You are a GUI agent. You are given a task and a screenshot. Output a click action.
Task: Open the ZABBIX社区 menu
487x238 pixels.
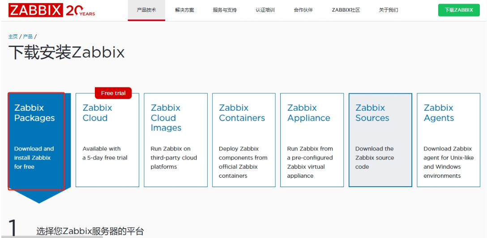tap(346, 10)
